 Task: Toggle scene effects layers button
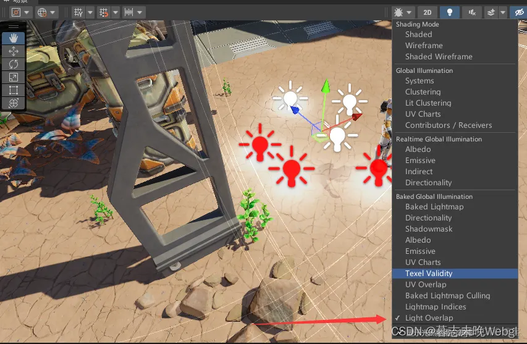click(x=491, y=13)
